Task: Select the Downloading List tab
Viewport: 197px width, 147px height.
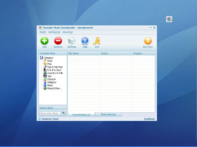Action: click(x=81, y=115)
